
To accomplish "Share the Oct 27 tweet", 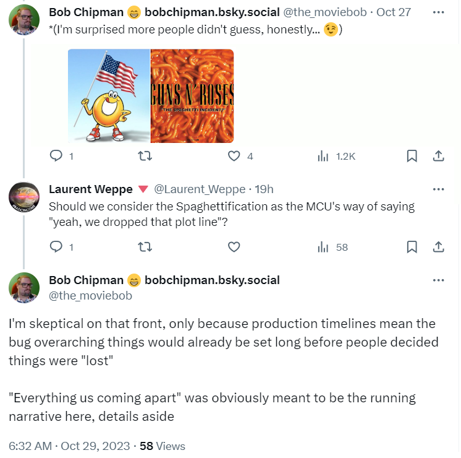I will 438,157.
